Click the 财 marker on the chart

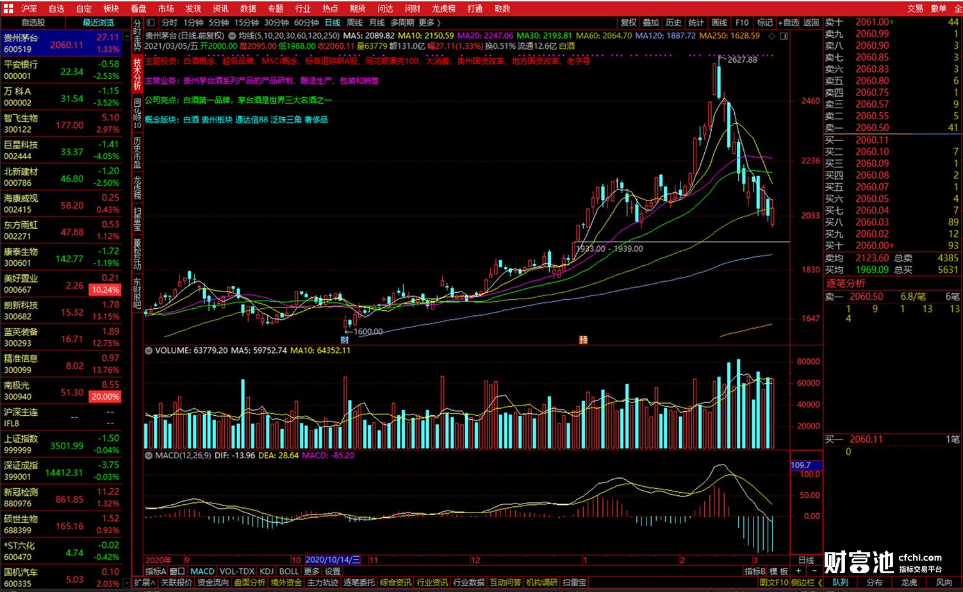click(345, 340)
